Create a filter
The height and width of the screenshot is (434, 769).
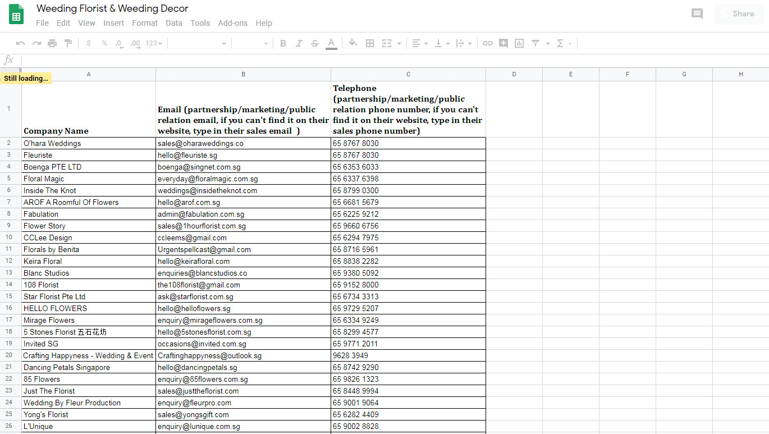(x=537, y=43)
